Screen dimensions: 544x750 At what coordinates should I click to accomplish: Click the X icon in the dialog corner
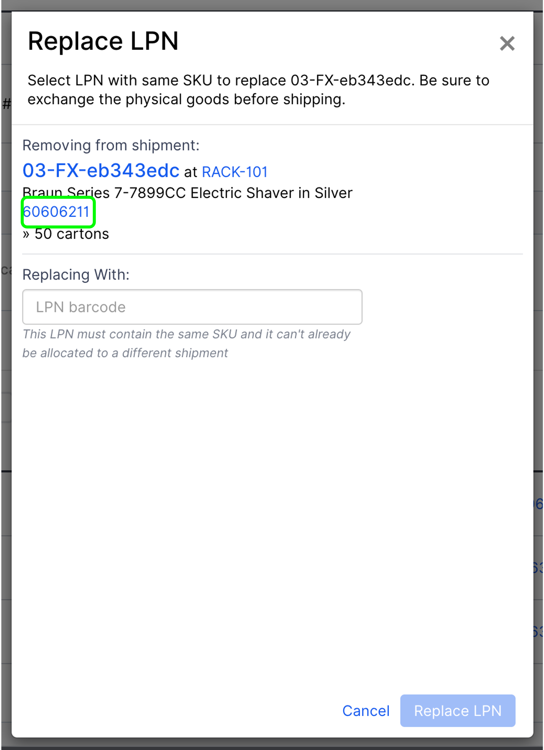507,44
